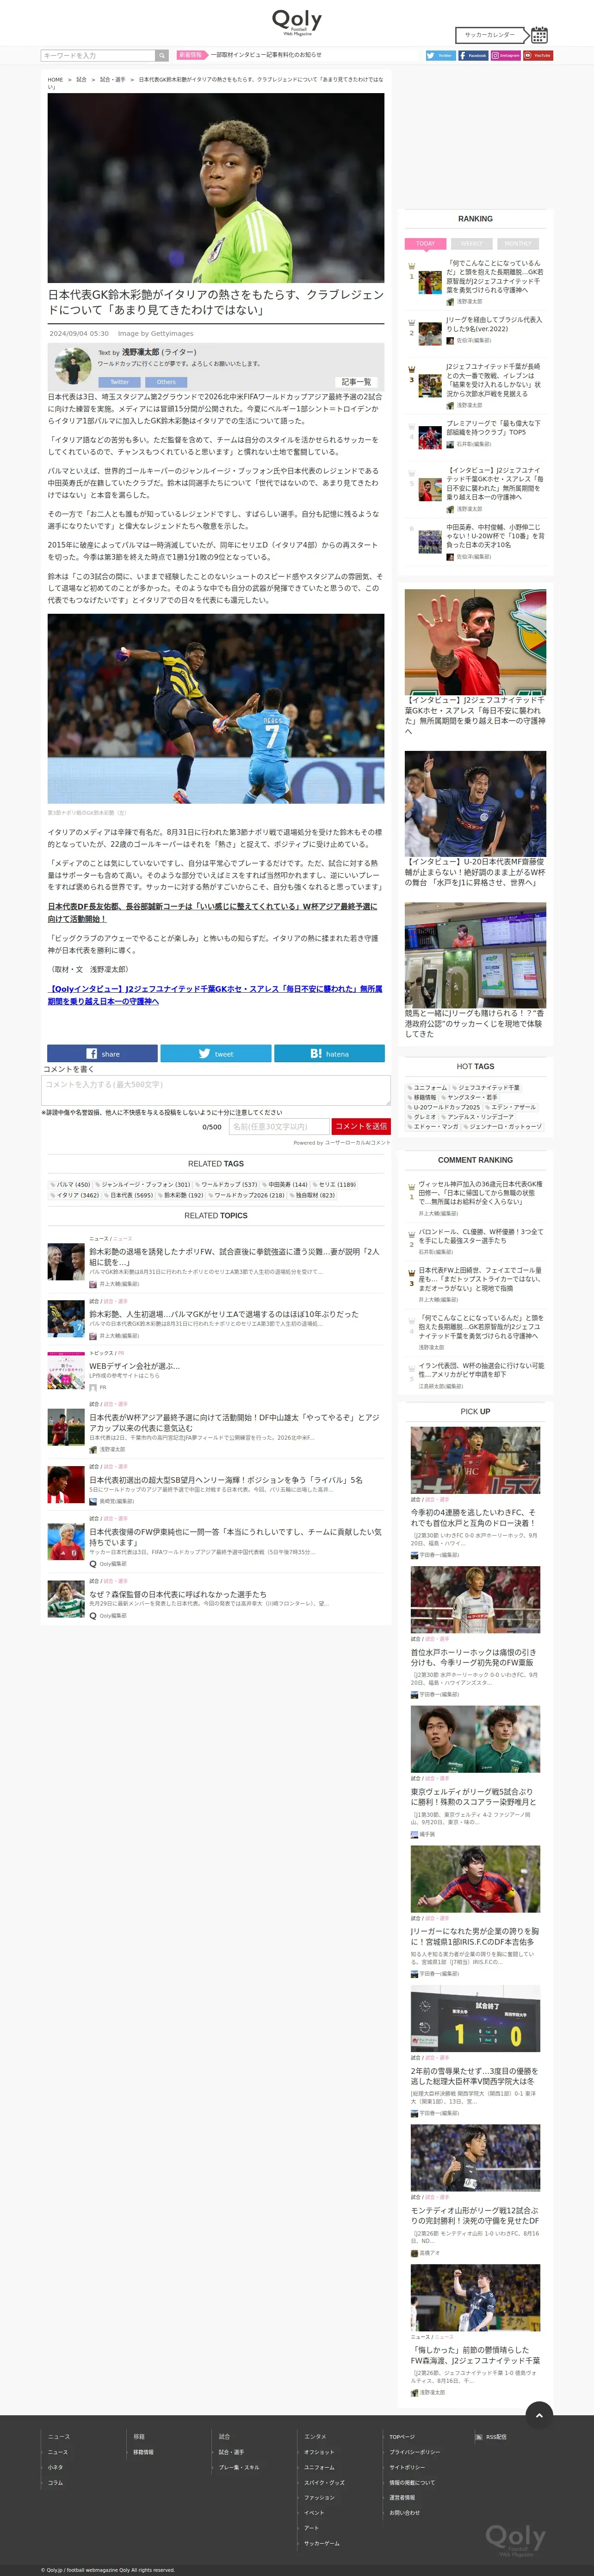Screen dimensions: 594x2576
Task: Open the ジャンルイージ・ブッフォン (301) tag
Action: 143,1184
